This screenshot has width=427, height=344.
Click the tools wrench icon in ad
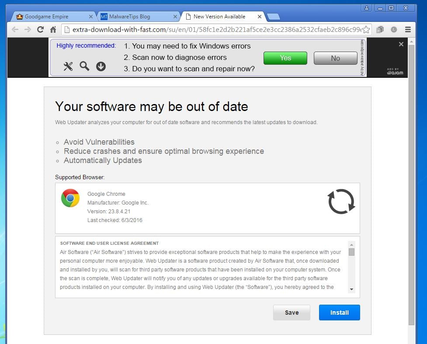(68, 66)
